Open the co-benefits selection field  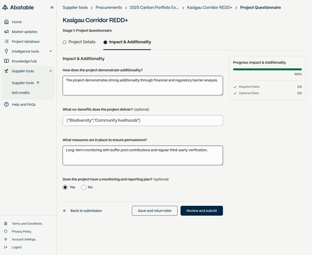pyautogui.click(x=143, y=121)
